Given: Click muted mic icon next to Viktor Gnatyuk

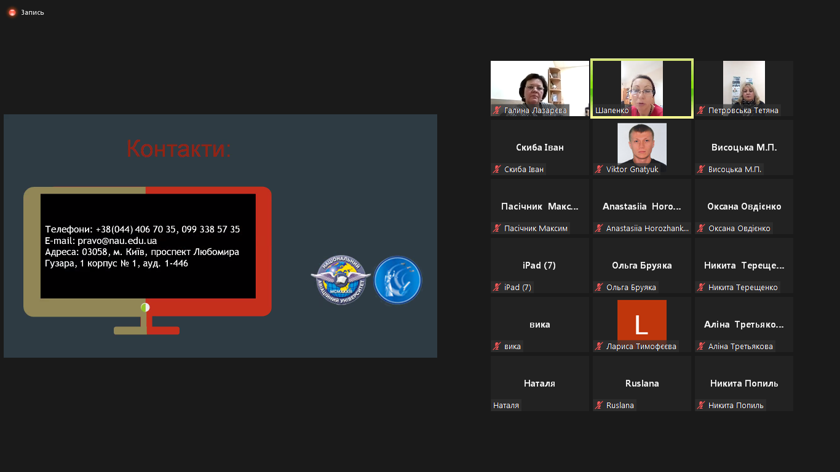Looking at the screenshot, I should [599, 170].
